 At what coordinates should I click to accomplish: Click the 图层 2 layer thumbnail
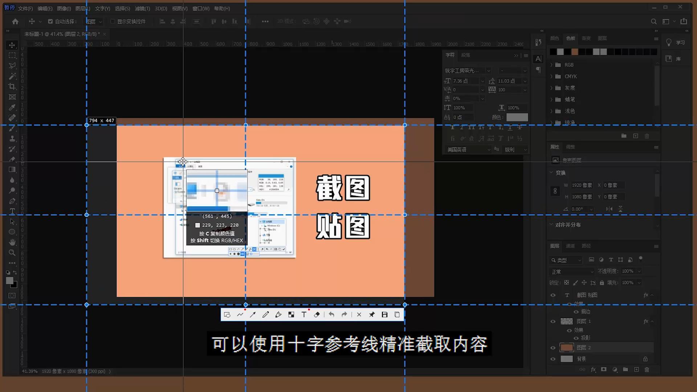[x=567, y=347]
